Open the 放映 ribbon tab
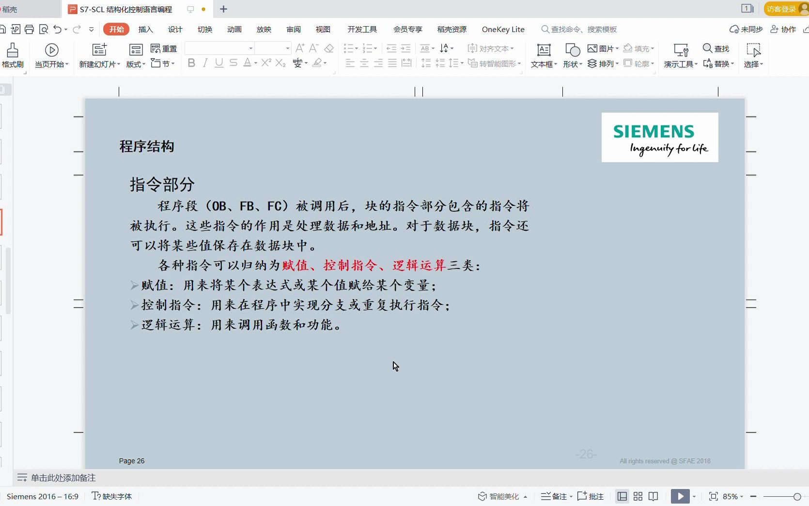 pos(264,29)
